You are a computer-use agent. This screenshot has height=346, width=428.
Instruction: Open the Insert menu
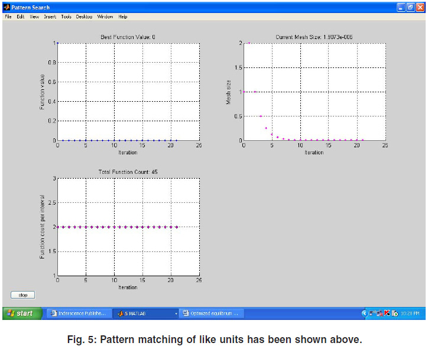click(50, 17)
